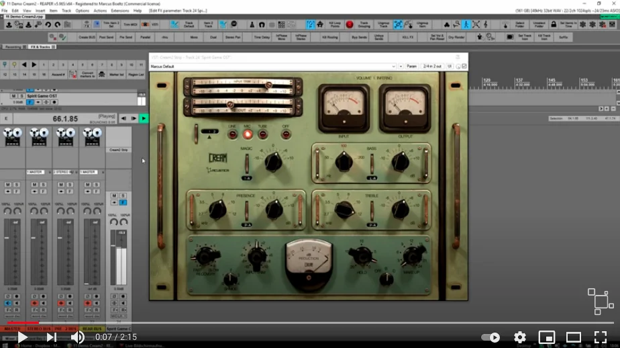Click the Param button in FX window
This screenshot has width=620, height=348.
(411, 66)
